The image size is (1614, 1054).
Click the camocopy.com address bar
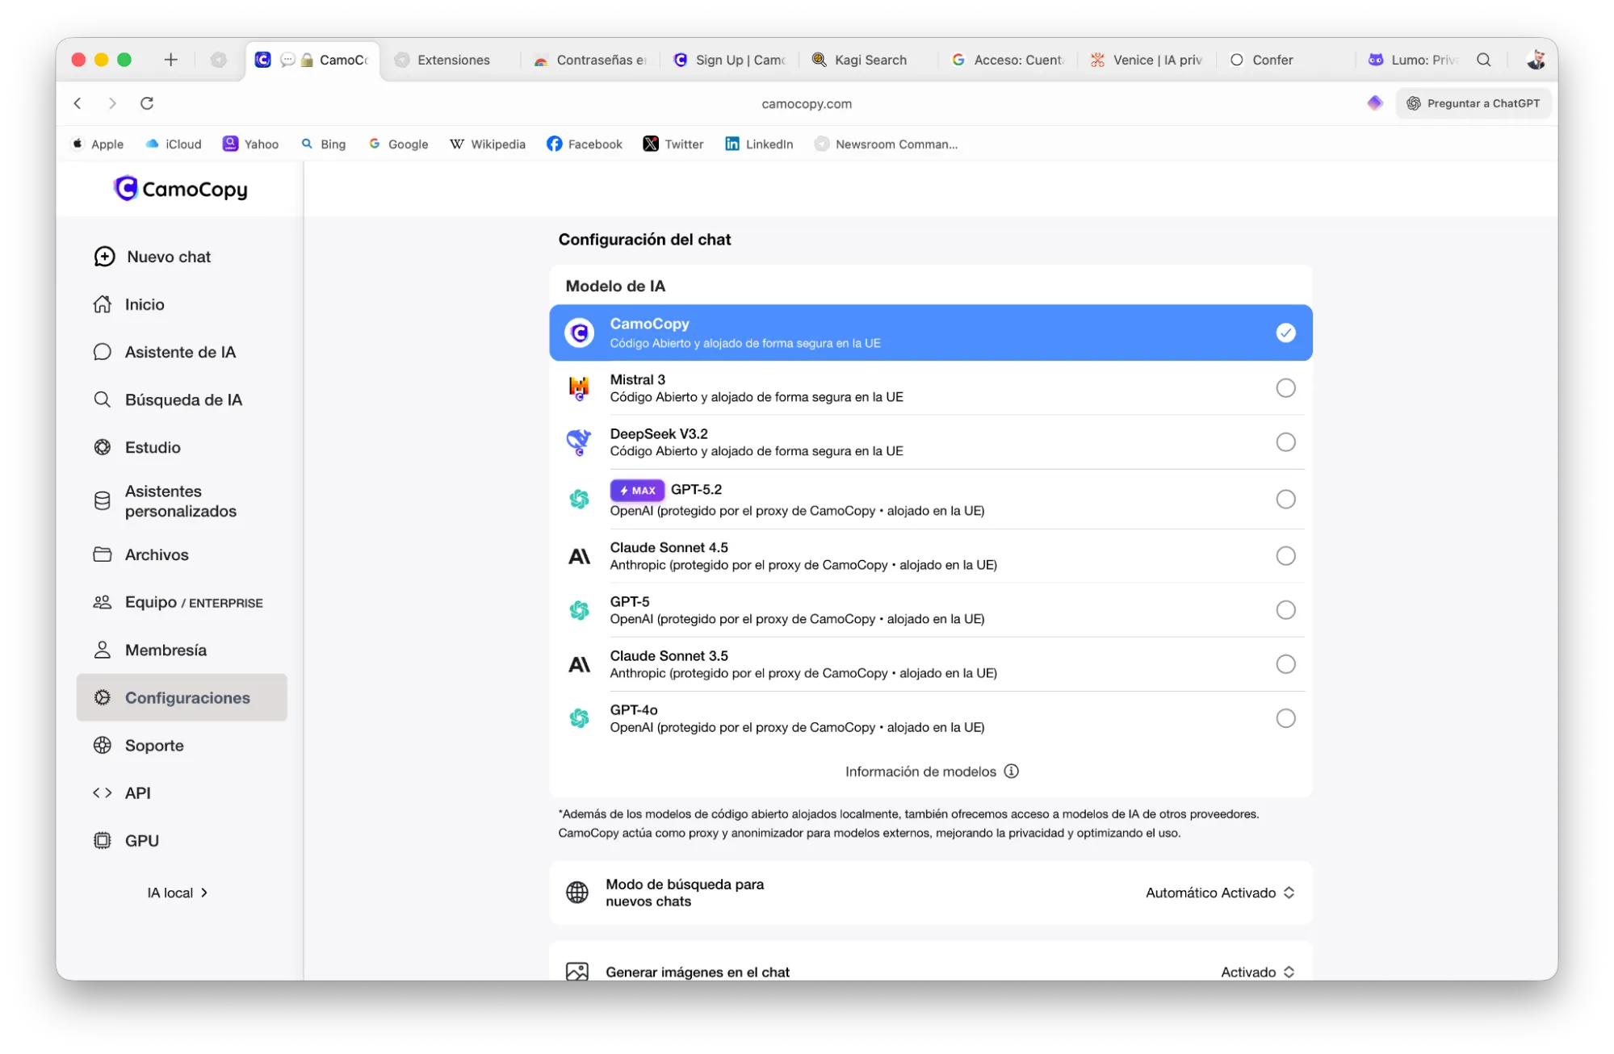click(x=806, y=104)
